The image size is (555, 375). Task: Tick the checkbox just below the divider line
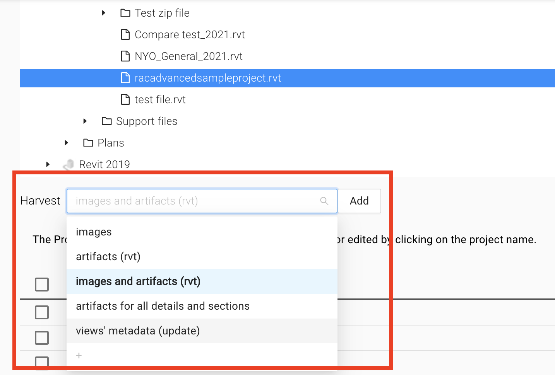click(42, 312)
